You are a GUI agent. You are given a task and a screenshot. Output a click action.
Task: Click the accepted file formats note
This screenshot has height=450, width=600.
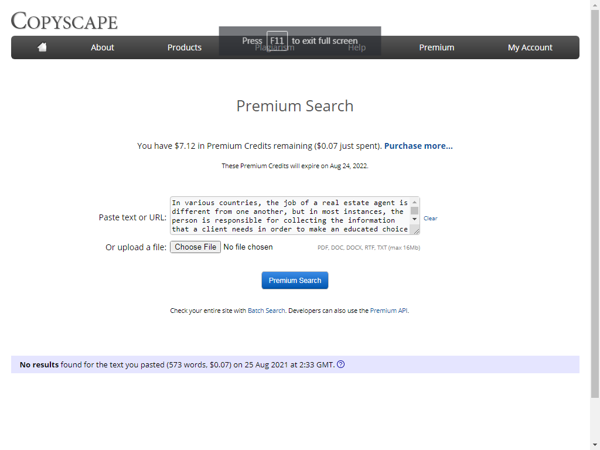click(x=369, y=248)
